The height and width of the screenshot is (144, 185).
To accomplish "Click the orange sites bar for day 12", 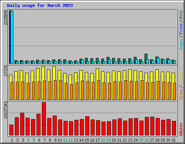I will coord(72,92).
